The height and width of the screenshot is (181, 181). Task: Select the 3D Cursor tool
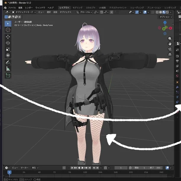click(x=8, y=30)
